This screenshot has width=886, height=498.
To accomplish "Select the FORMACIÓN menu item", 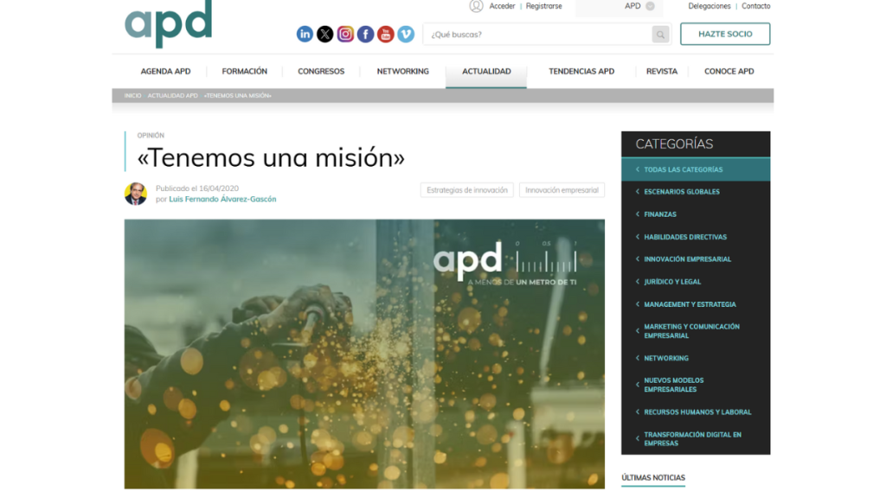I will coord(245,71).
